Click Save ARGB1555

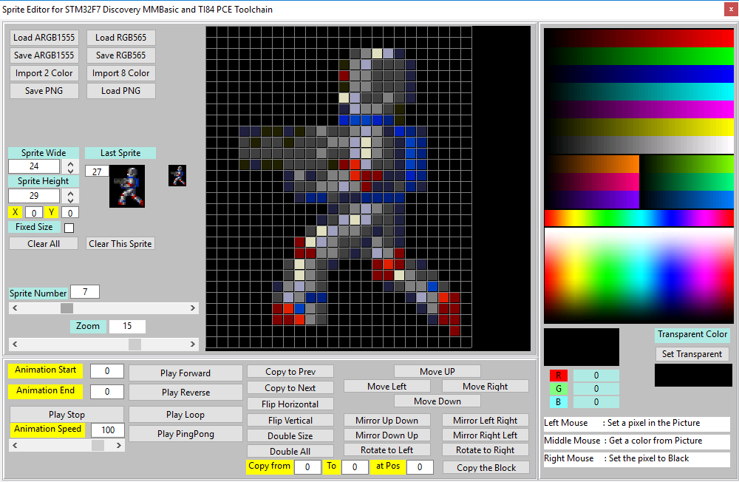(44, 55)
